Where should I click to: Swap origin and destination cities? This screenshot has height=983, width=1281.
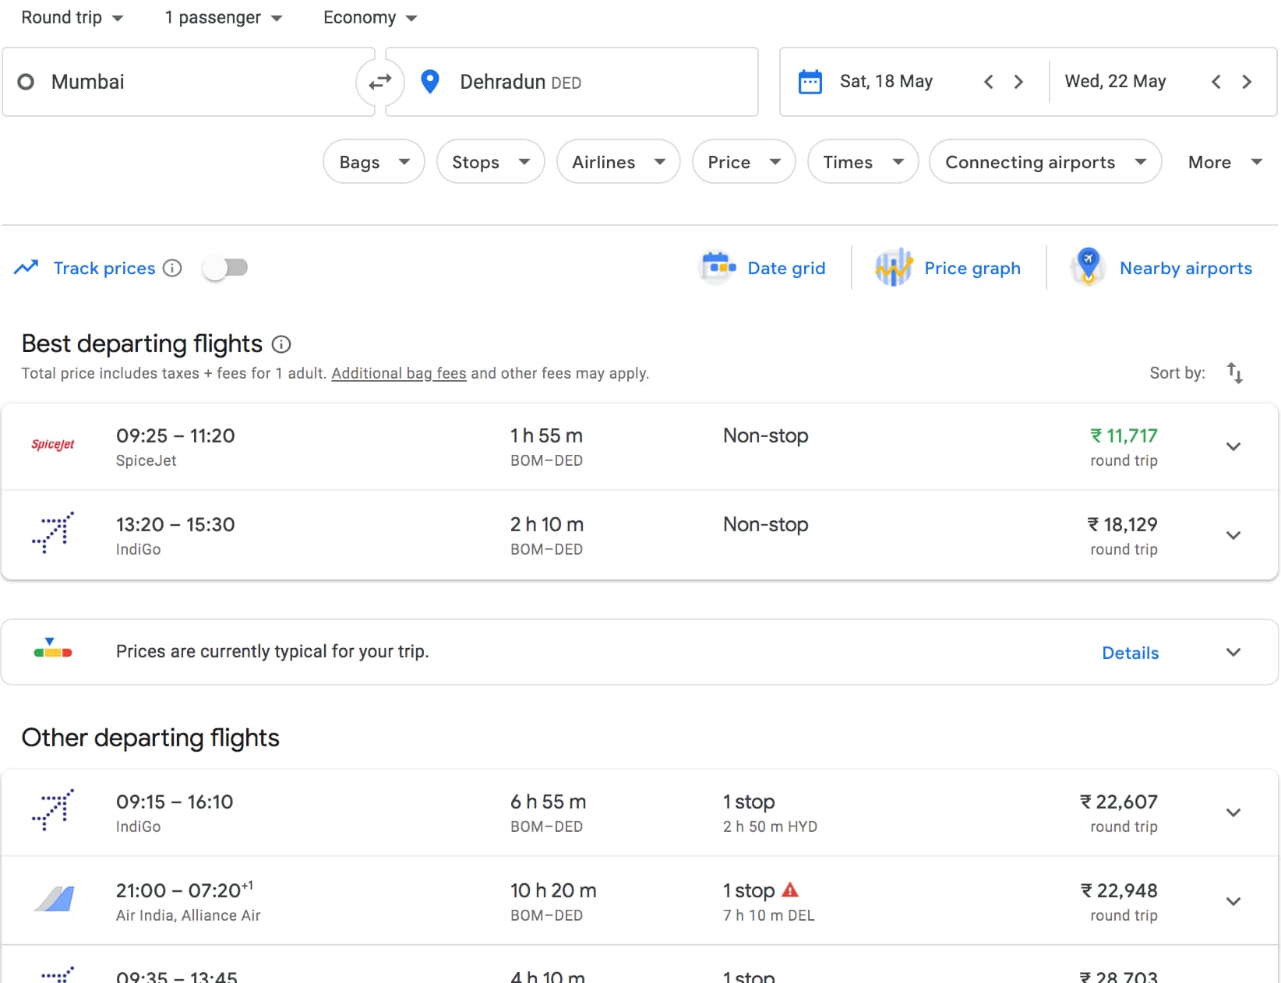point(380,82)
